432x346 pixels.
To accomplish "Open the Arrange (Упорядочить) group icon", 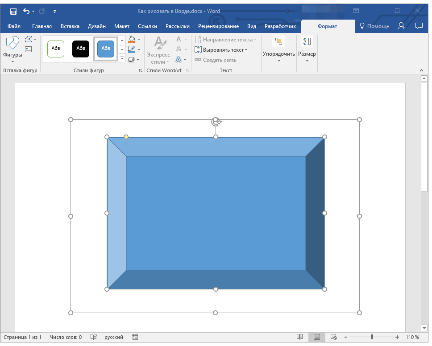I will click(x=278, y=42).
